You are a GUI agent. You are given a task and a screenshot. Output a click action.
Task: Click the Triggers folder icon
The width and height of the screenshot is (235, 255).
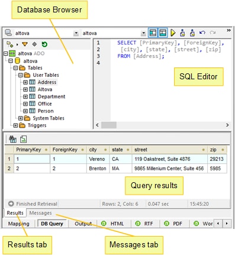click(22, 125)
